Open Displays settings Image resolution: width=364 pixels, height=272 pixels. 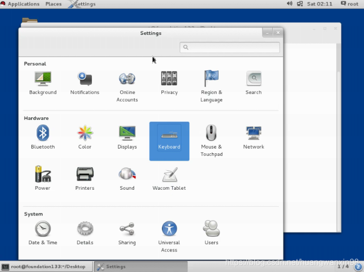coord(127,137)
